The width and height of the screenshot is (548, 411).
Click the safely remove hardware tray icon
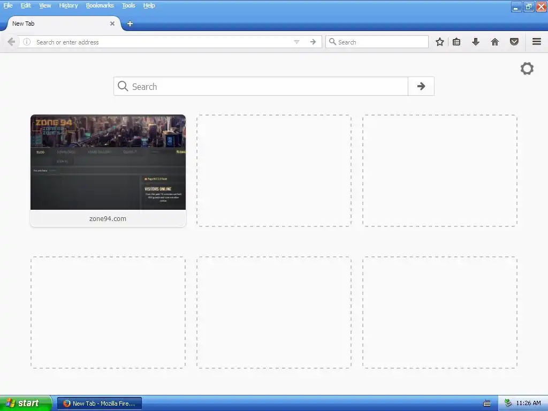click(508, 404)
